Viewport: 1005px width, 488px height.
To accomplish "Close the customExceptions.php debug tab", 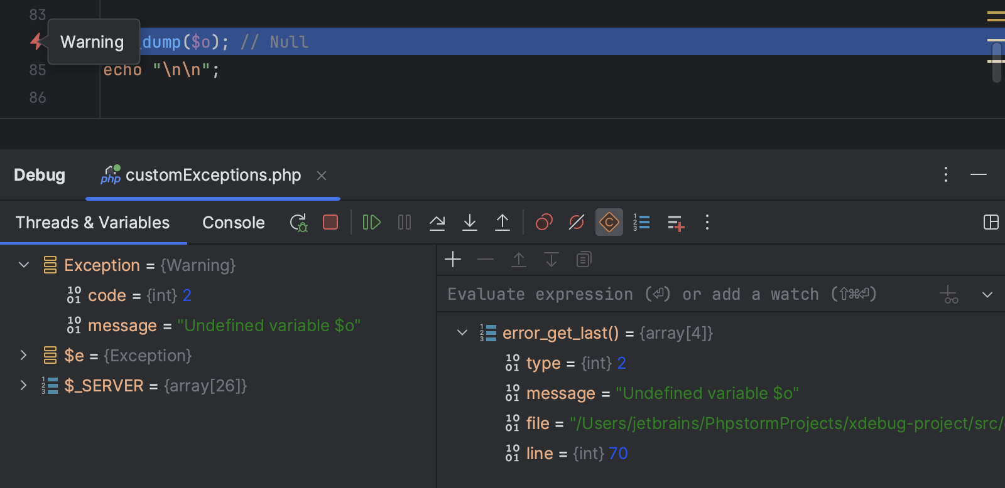I will [322, 176].
